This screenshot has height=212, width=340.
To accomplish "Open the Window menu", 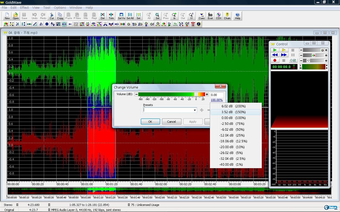I will [x=76, y=7].
